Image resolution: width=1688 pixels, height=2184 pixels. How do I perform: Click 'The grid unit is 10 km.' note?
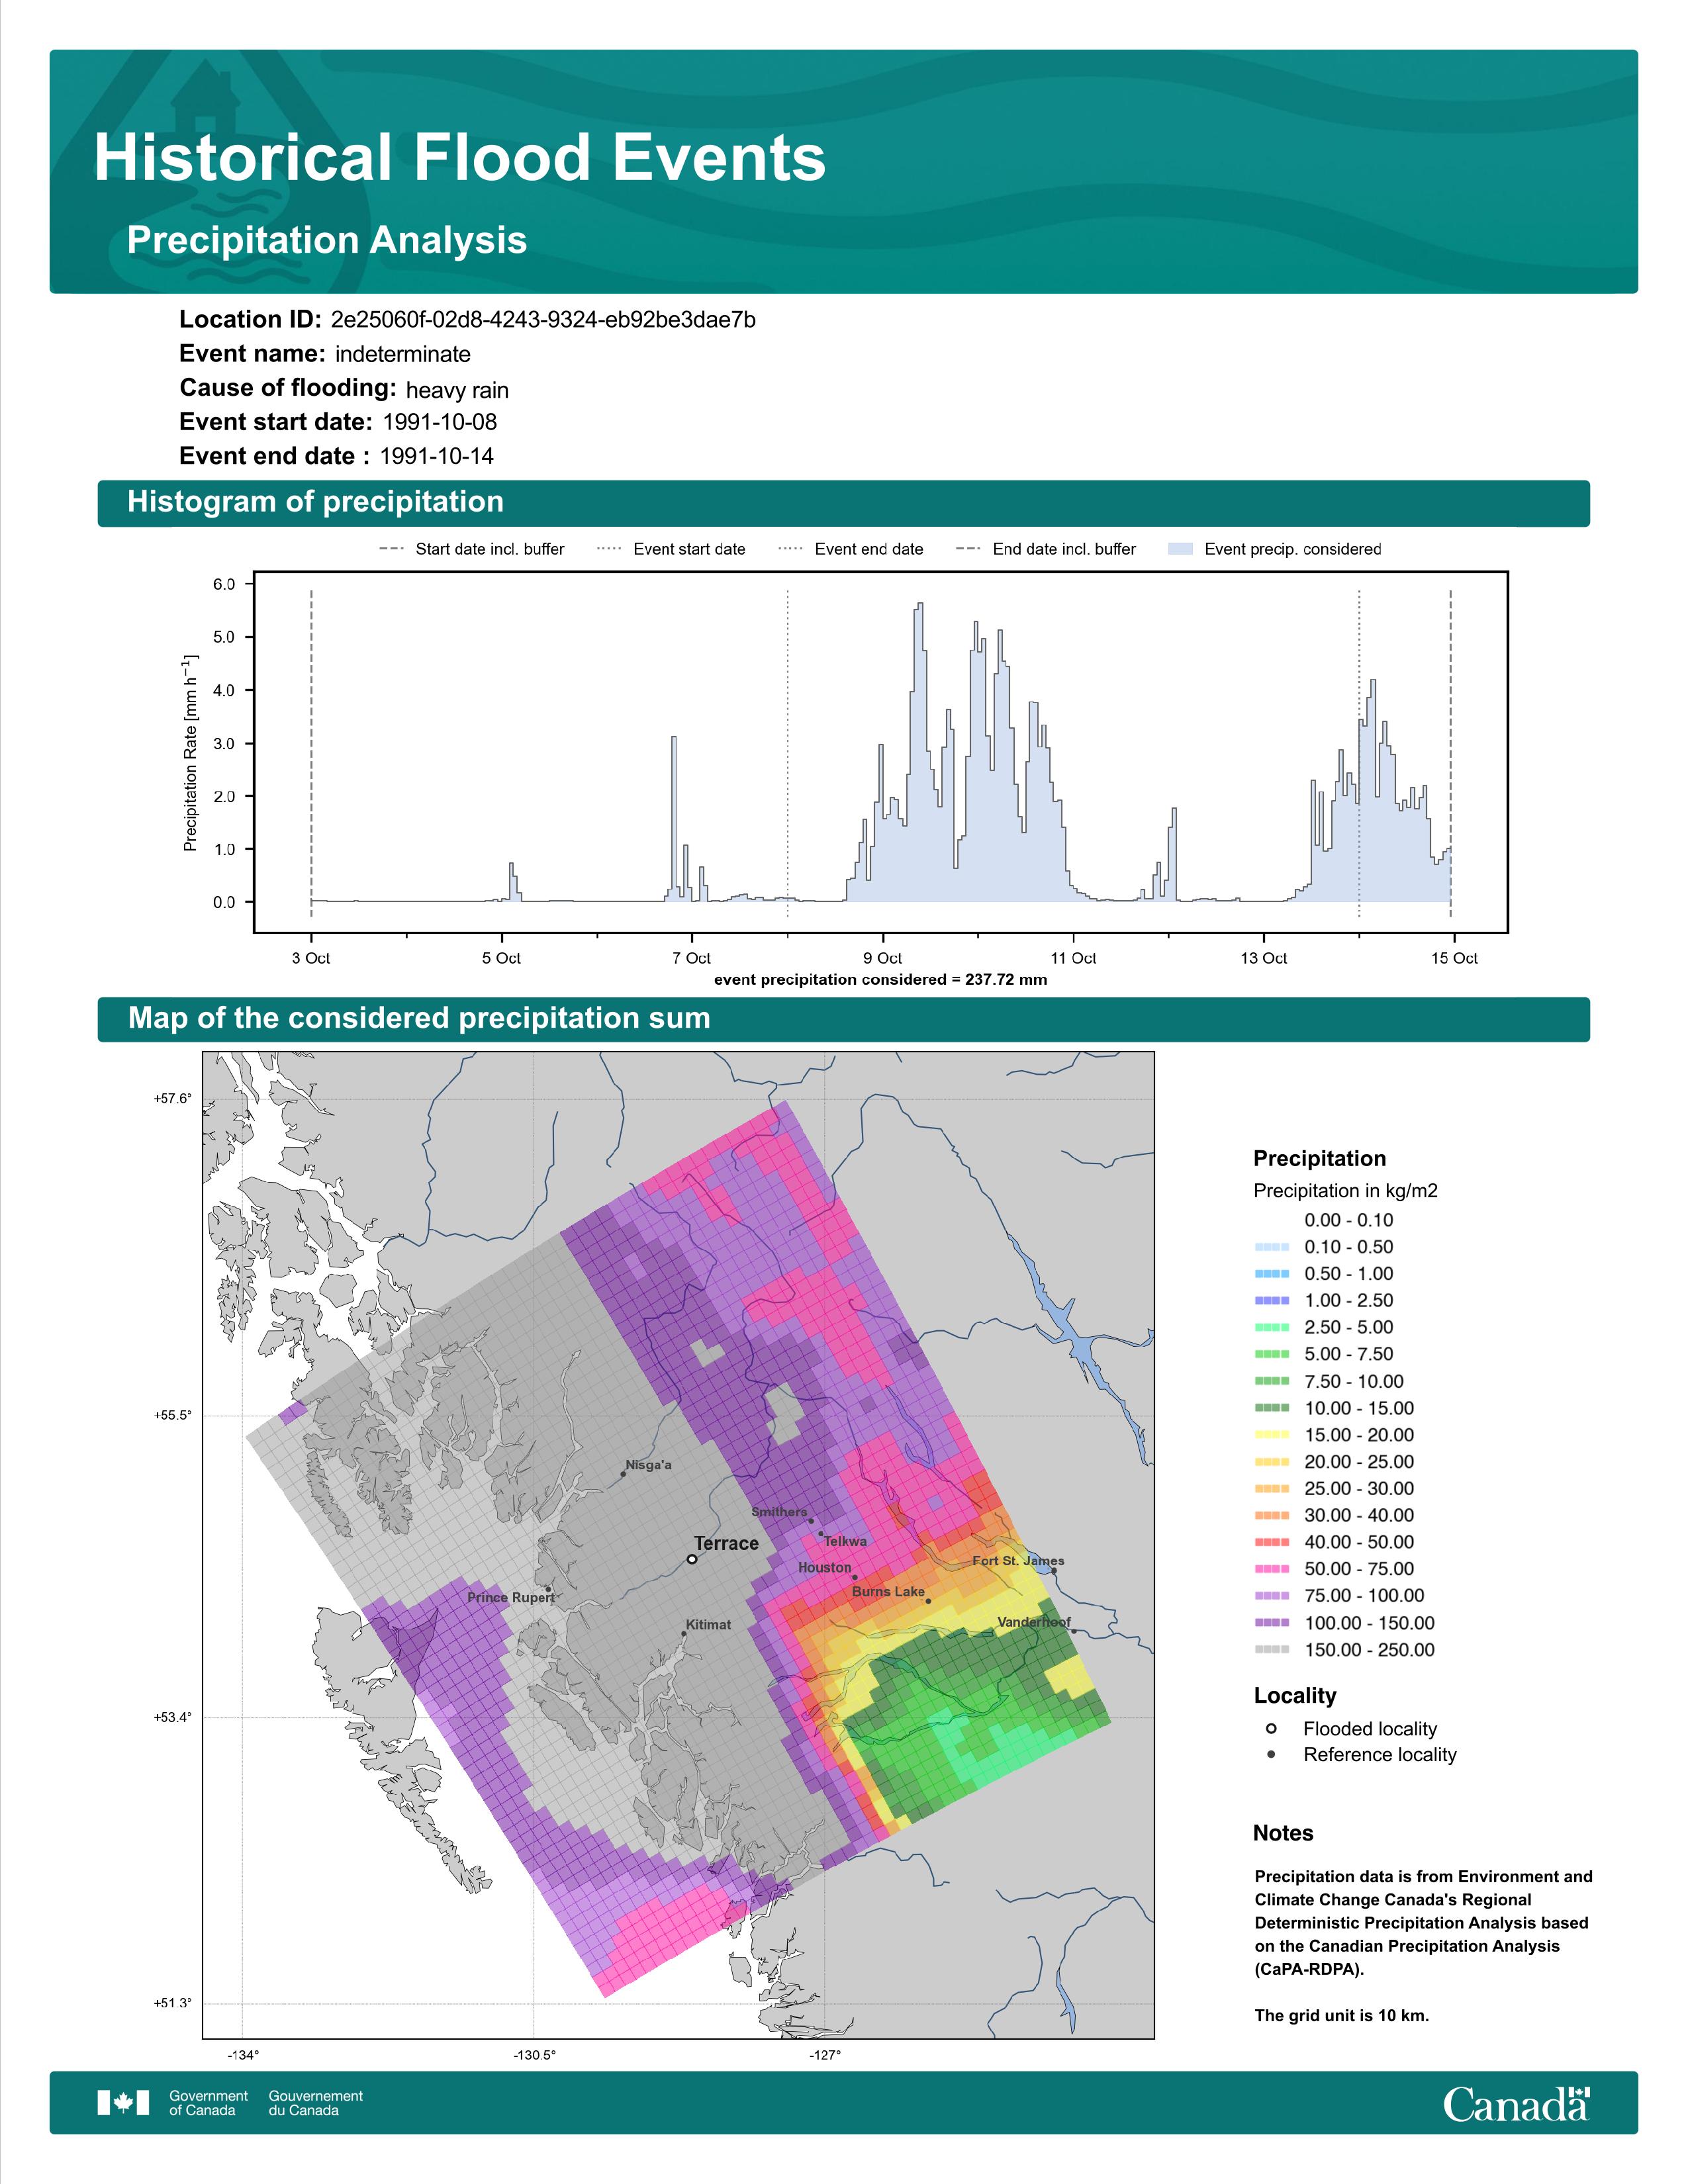1342,2015
